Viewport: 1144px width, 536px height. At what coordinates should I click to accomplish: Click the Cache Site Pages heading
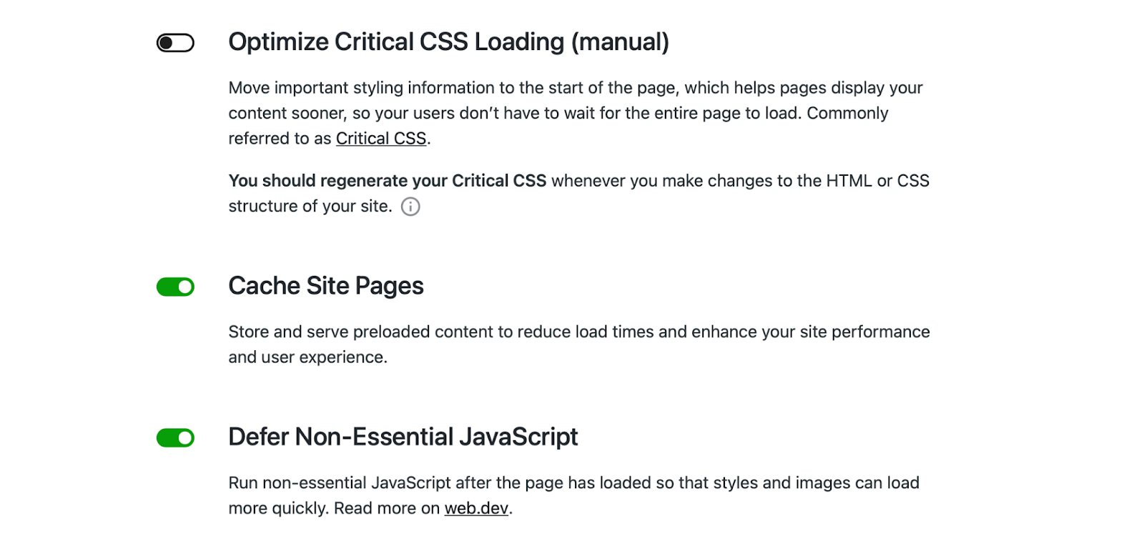pos(326,286)
